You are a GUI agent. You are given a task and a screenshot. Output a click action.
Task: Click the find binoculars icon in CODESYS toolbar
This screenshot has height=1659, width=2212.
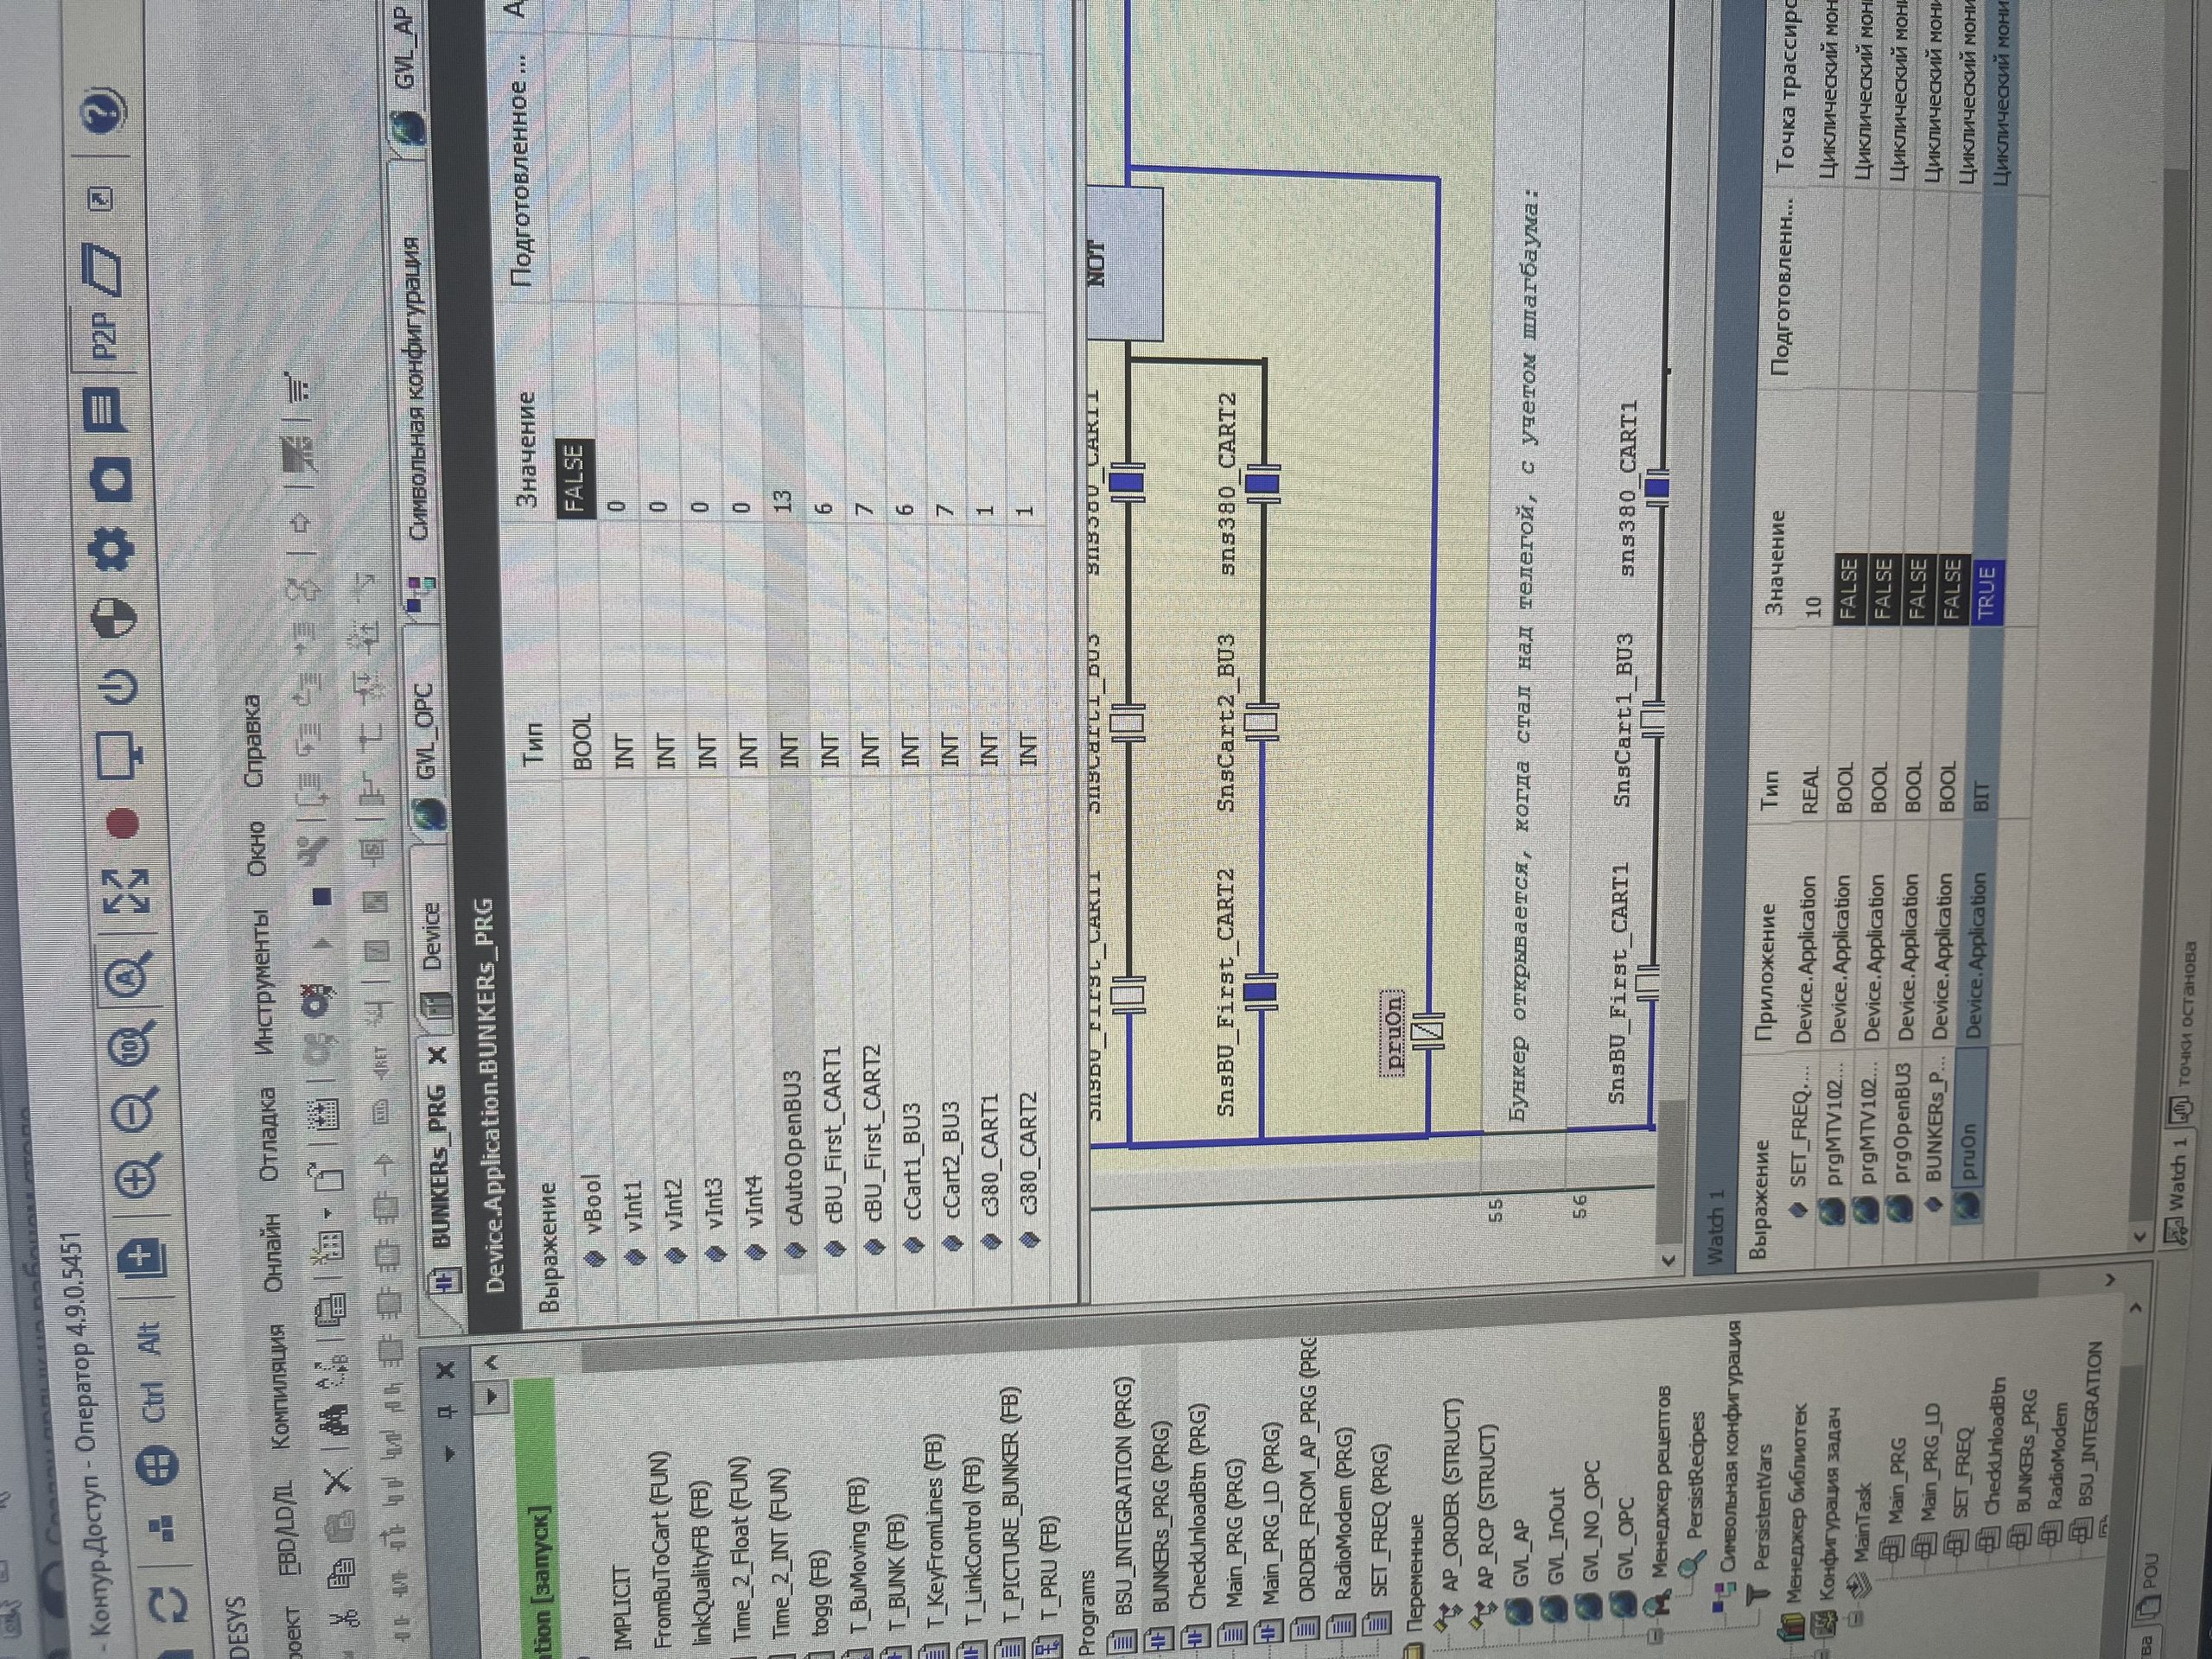(334, 1419)
